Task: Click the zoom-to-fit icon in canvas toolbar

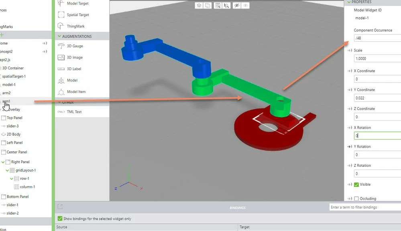Action: (218, 5)
